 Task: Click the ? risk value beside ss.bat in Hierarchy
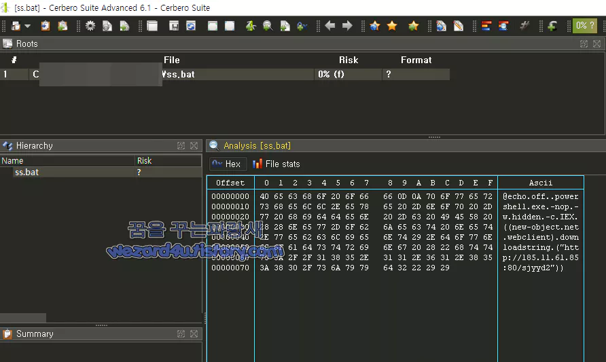pyautogui.click(x=139, y=173)
